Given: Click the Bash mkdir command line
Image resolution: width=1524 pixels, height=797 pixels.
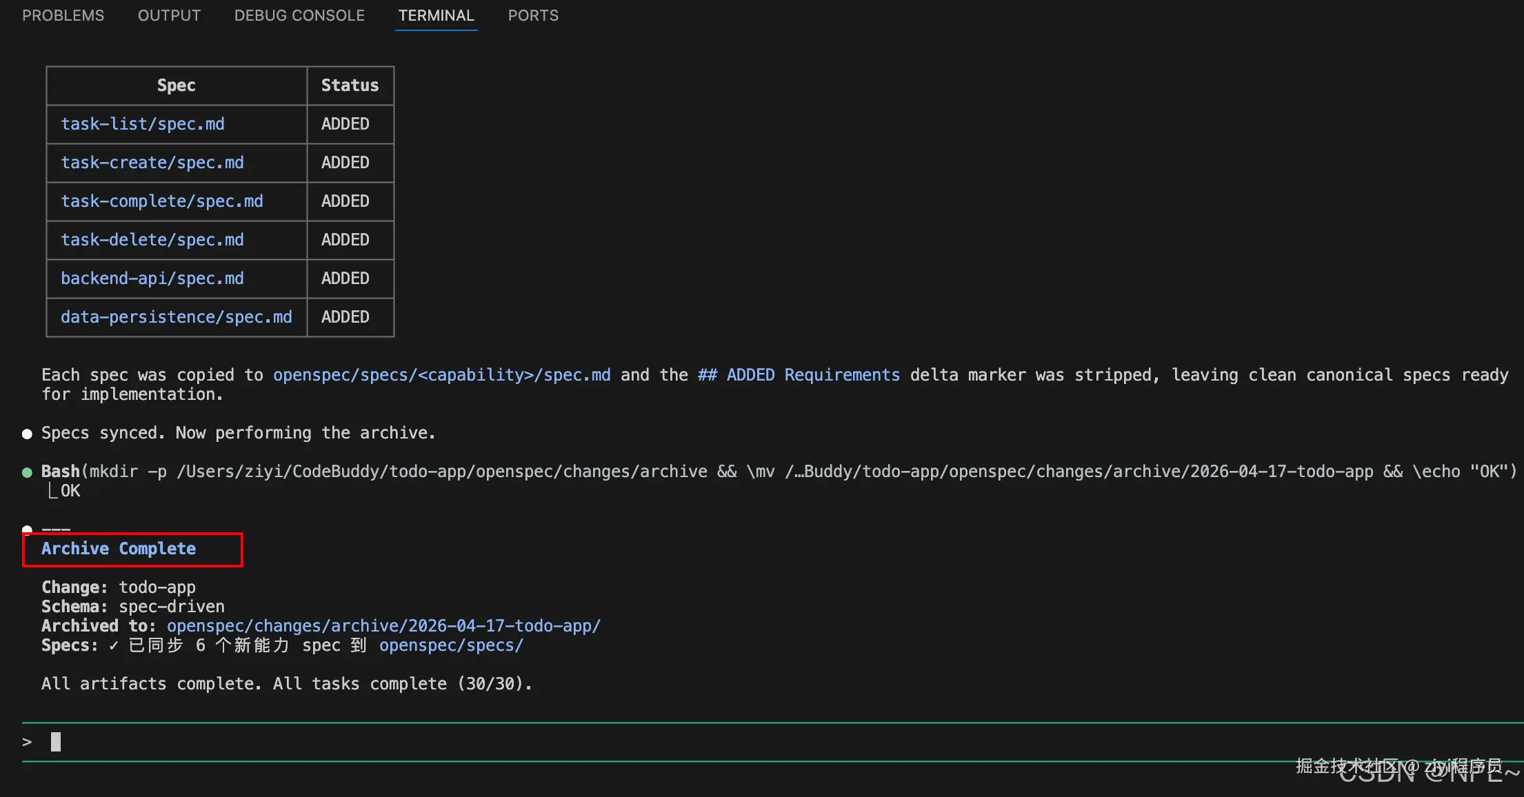Looking at the screenshot, I should click(x=779, y=472).
